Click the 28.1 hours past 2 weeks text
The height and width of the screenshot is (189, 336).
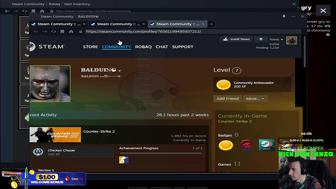[182, 115]
